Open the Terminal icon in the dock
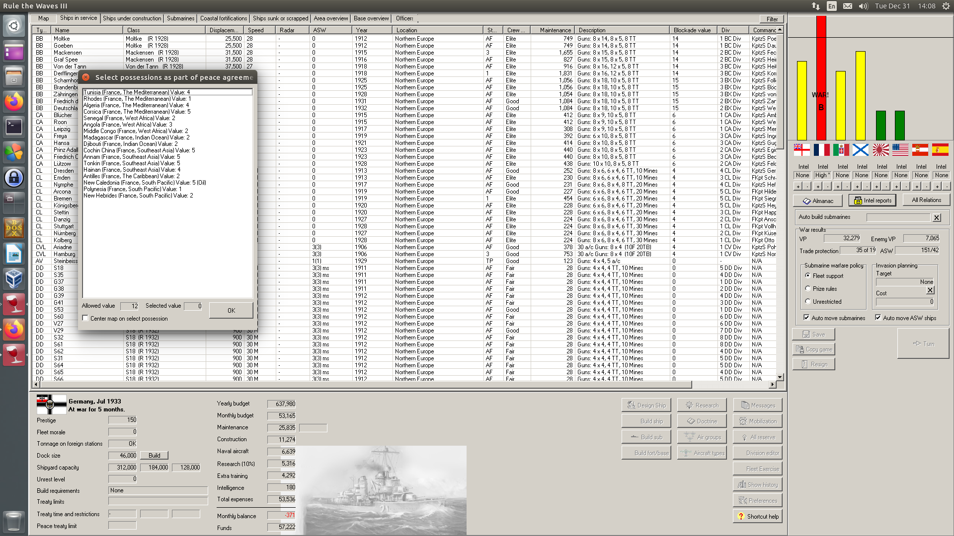Image resolution: width=954 pixels, height=536 pixels. tap(14, 127)
